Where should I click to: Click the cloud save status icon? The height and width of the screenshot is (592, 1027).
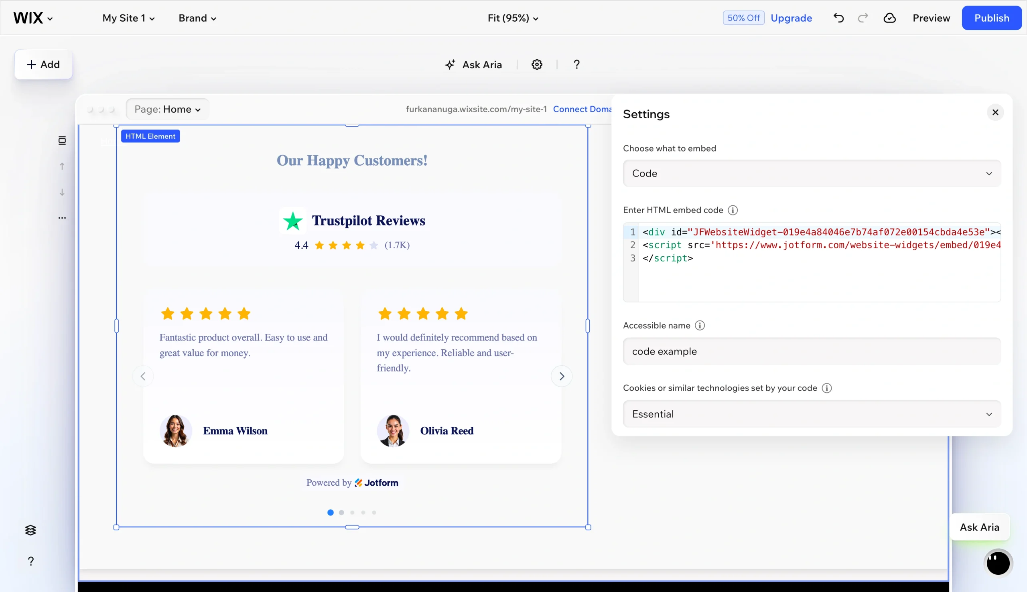pyautogui.click(x=889, y=18)
